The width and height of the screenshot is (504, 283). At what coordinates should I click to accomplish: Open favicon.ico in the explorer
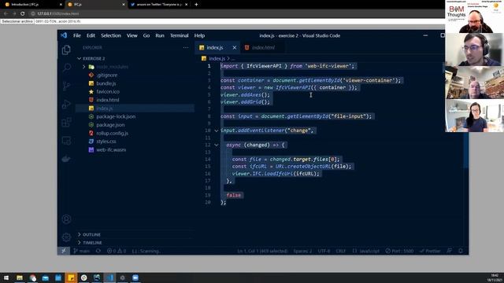(x=108, y=91)
